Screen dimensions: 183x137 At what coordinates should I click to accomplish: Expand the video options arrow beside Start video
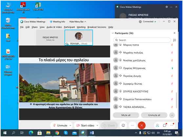97,125
